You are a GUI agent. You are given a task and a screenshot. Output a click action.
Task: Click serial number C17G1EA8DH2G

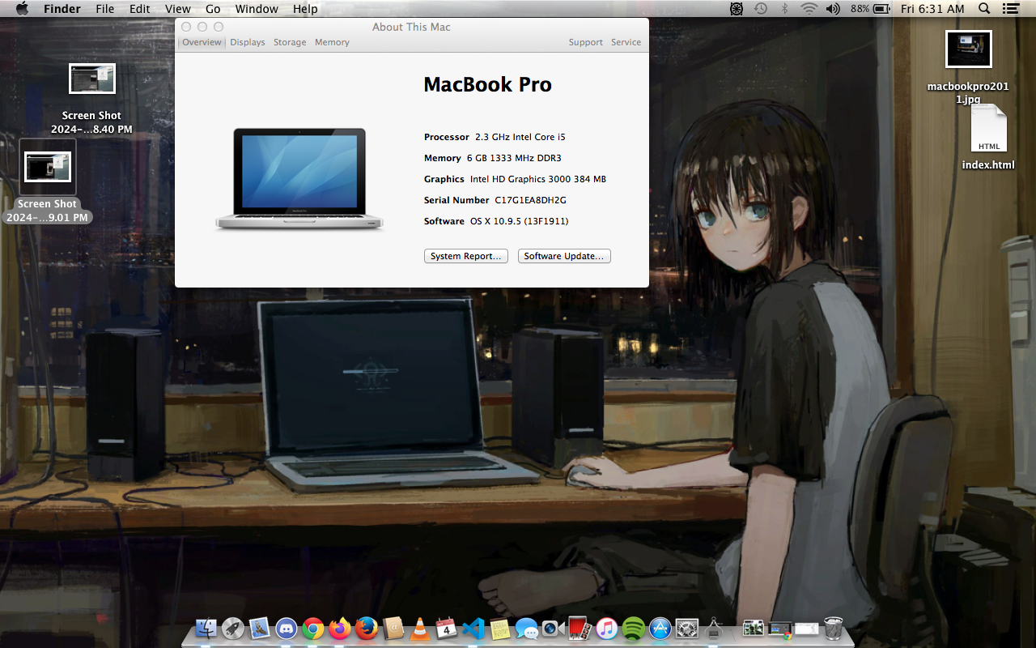[531, 200]
